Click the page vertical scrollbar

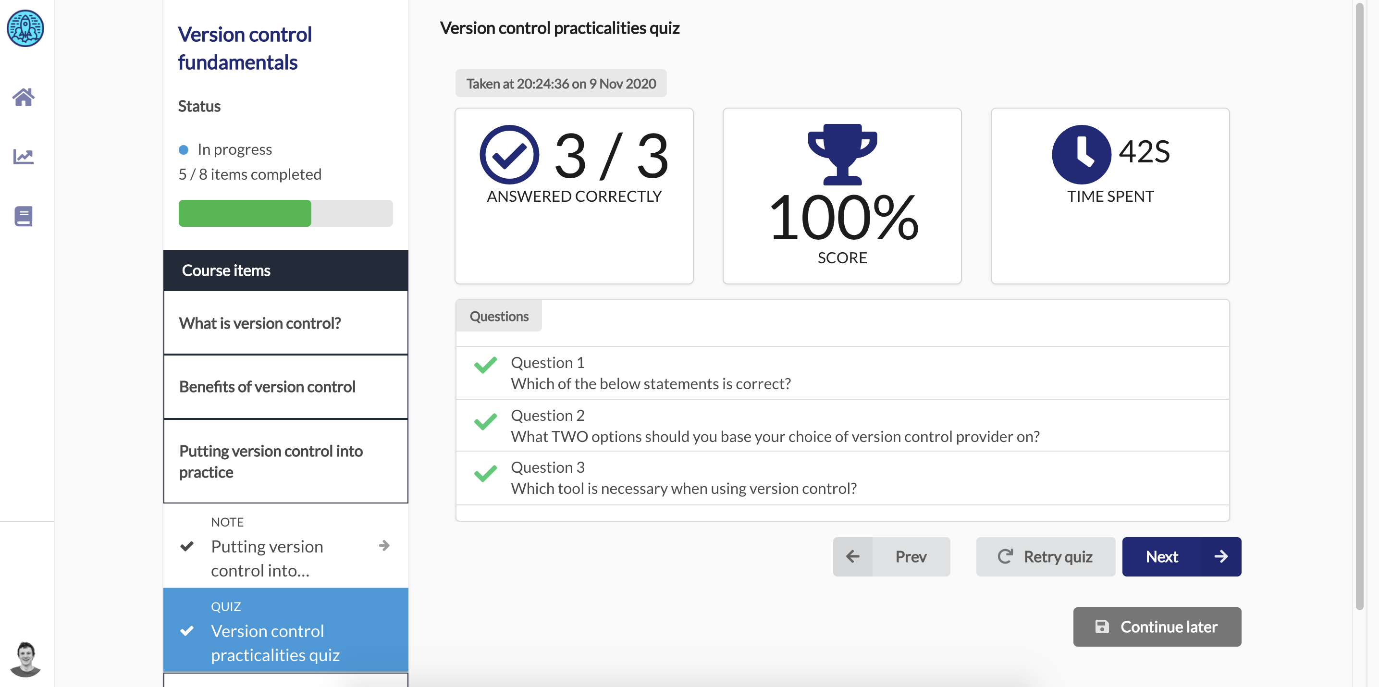[1360, 306]
